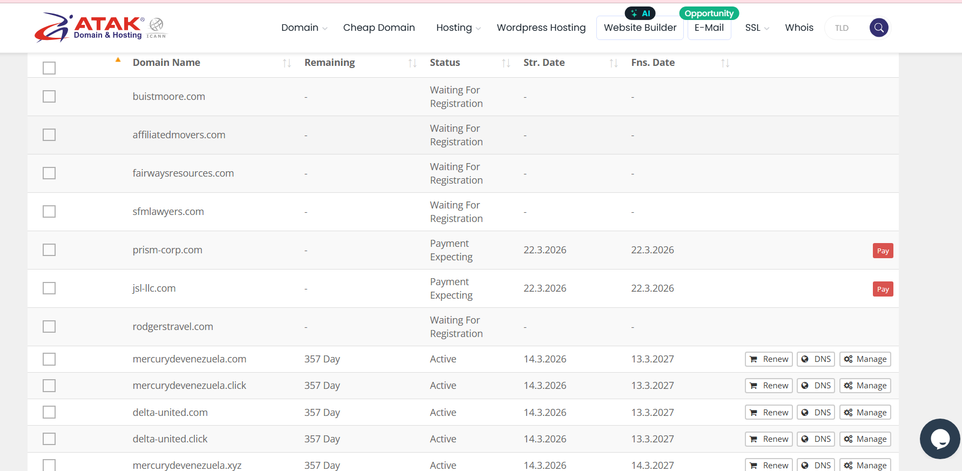This screenshot has width=962, height=471.
Task: Check the box for buistmoore.com
Action: [49, 97]
